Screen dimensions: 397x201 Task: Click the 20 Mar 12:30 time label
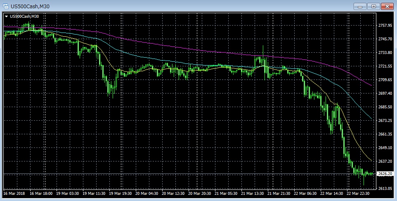tap(173, 193)
